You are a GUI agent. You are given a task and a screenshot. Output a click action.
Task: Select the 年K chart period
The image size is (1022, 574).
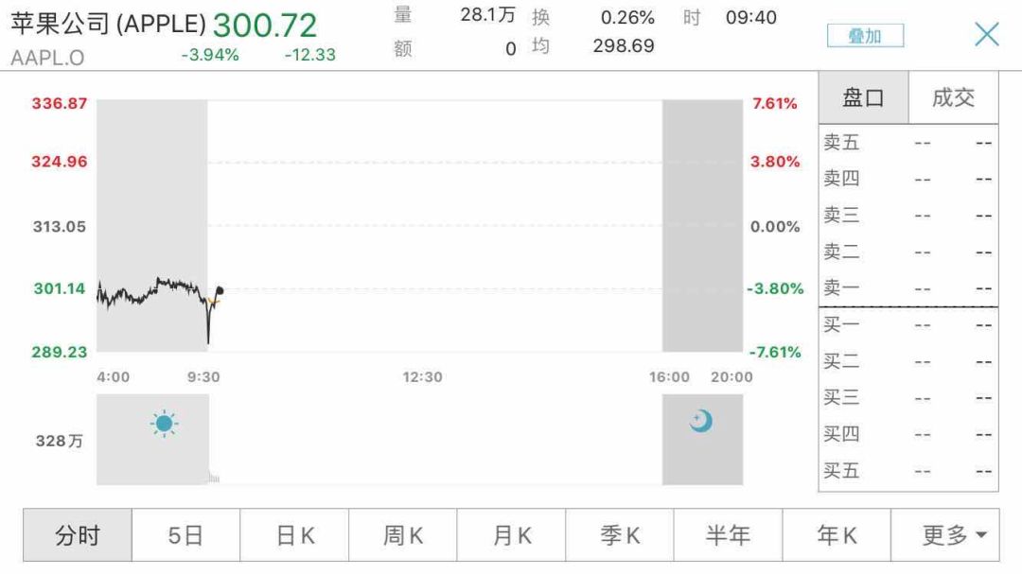coord(837,535)
